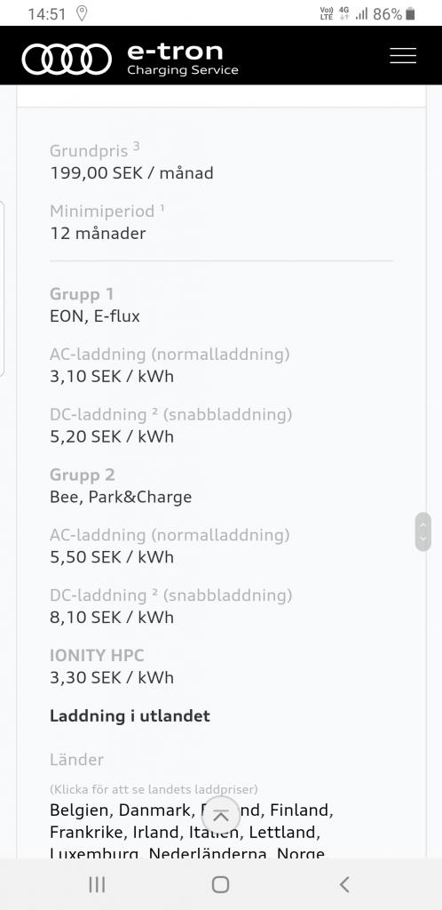
Task: Tap the Android back arrow
Action: pos(344,884)
